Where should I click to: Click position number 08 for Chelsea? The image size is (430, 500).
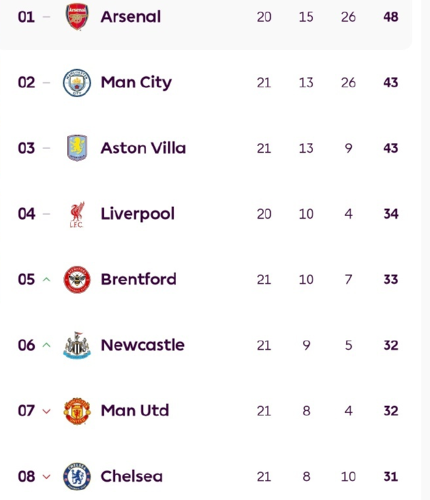click(x=26, y=477)
